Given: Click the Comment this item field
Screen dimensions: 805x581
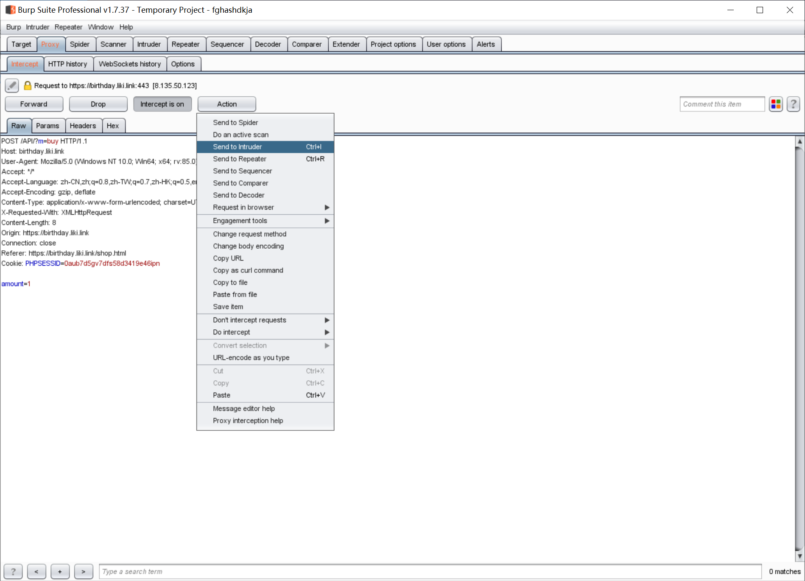Looking at the screenshot, I should (x=722, y=104).
